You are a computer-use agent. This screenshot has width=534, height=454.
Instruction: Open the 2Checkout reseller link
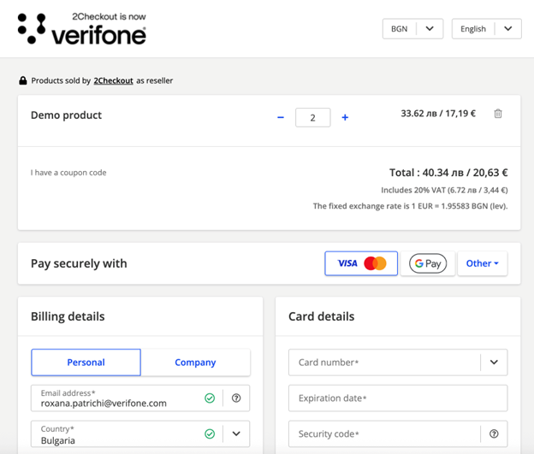113,80
